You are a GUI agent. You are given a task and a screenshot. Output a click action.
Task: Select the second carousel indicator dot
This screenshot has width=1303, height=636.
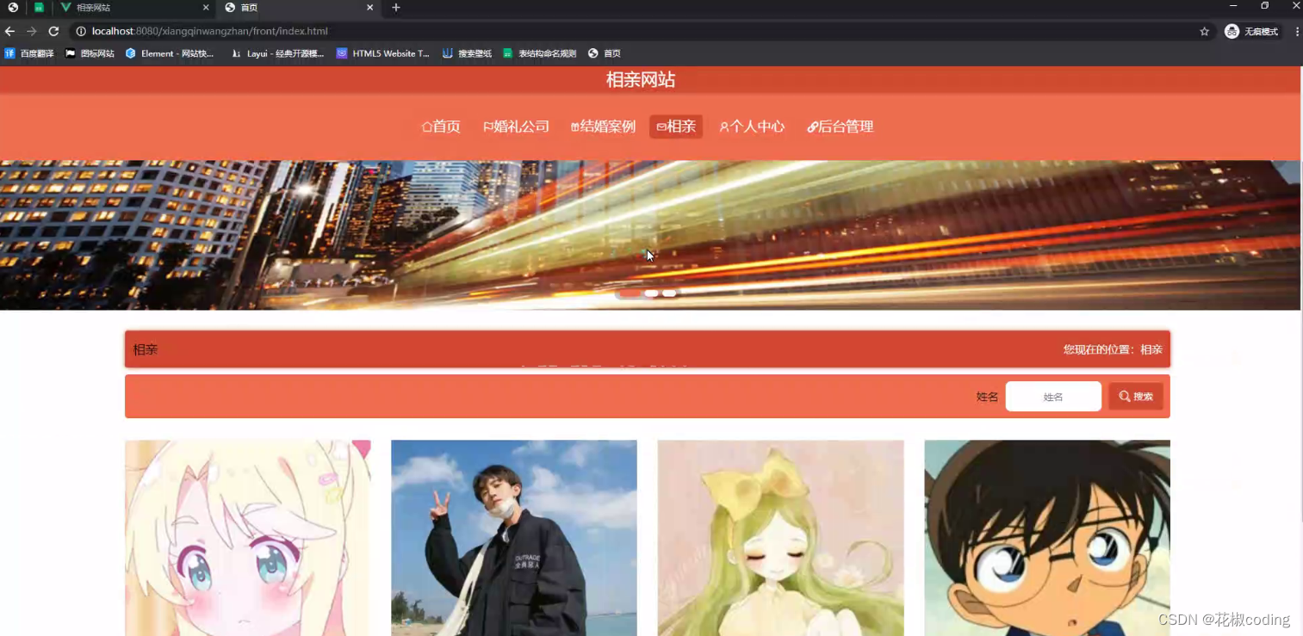tap(652, 293)
